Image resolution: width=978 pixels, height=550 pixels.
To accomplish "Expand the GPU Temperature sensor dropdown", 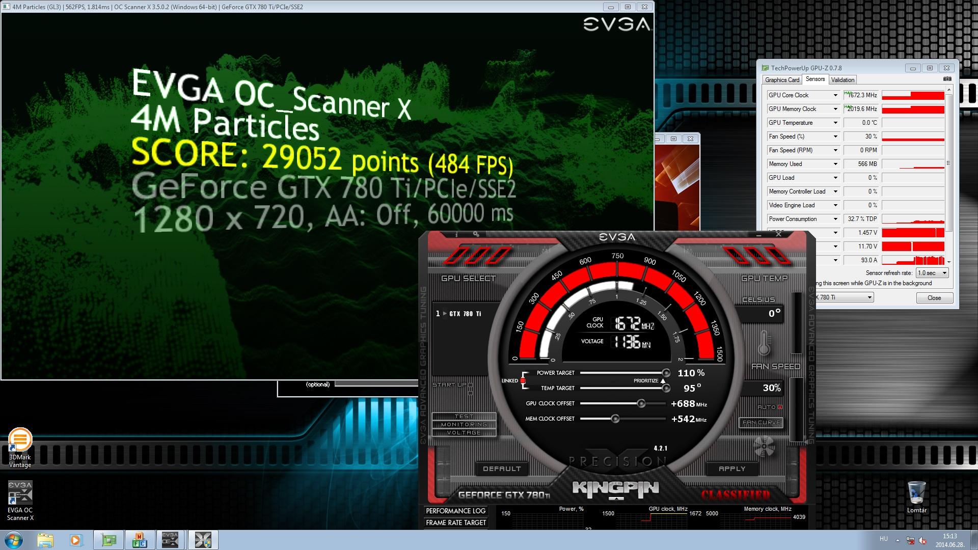I will 835,123.
